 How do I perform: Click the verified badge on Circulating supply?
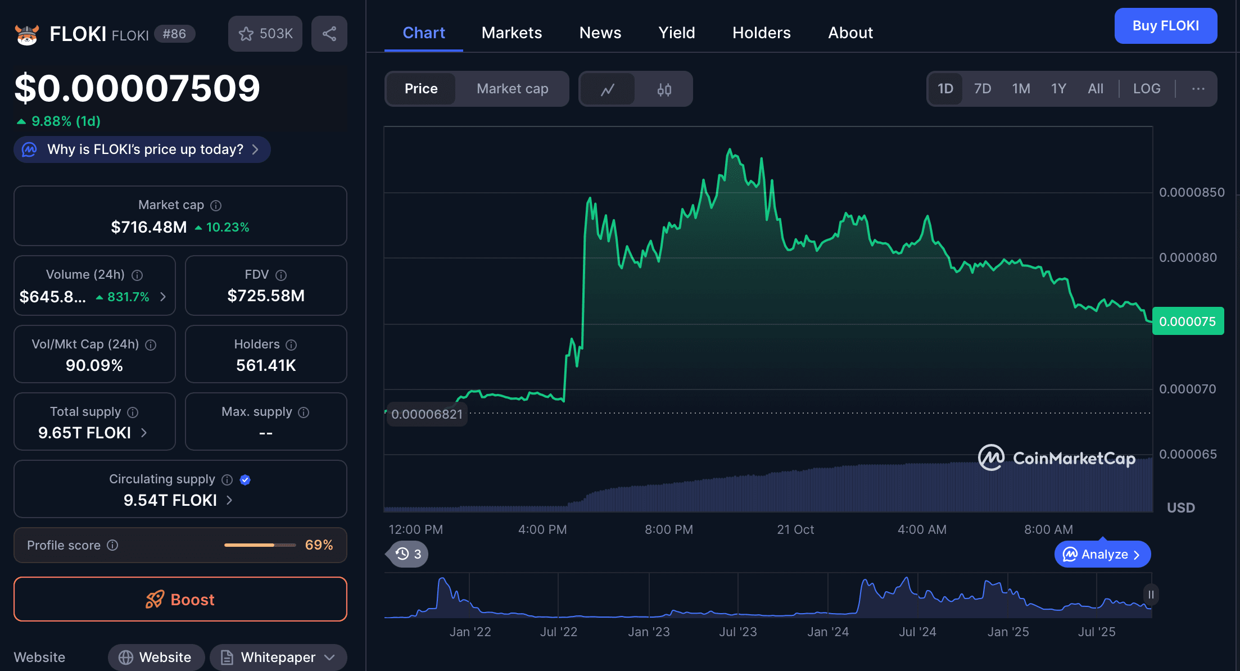click(245, 479)
